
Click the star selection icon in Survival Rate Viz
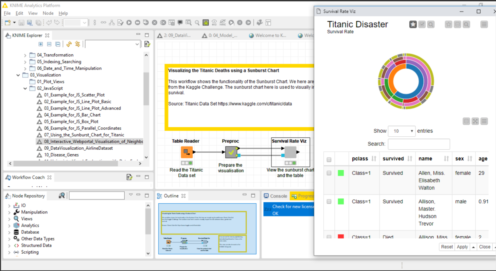click(413, 24)
